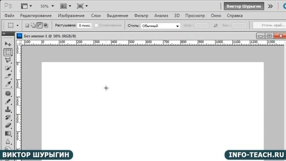Click the swap width and height icon
The image size is (286, 161).
(215, 25)
